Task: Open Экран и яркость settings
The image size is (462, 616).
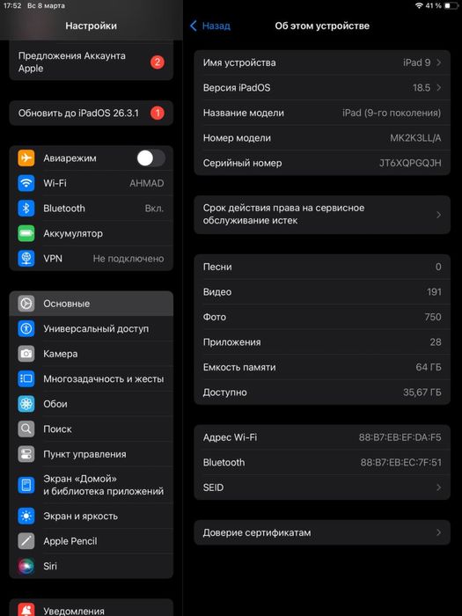Action: [92, 516]
